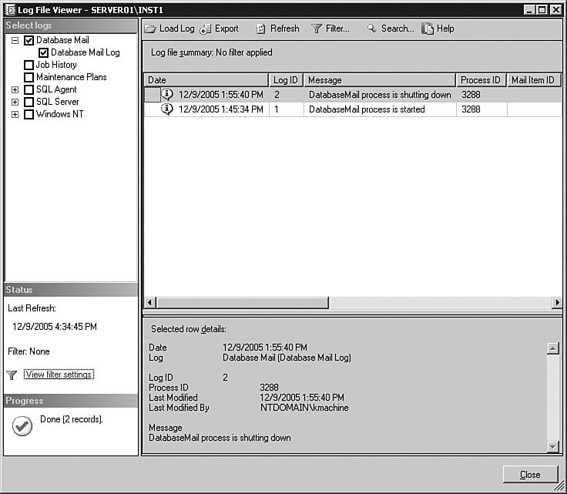This screenshot has height=494, width=567.
Task: Click Process ID 3288 in started row
Action: pos(471,109)
